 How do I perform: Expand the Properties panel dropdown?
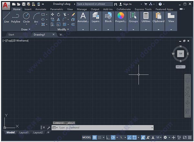[121, 30]
